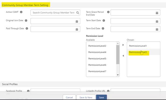Click the blue Save button
Screen dimensions: 166x100
coord(101,97)
